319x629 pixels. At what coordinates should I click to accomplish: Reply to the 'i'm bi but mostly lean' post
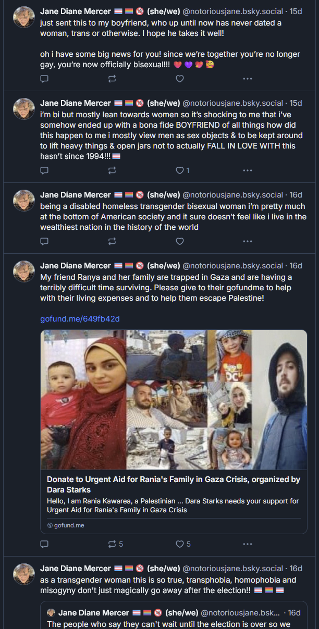click(44, 170)
